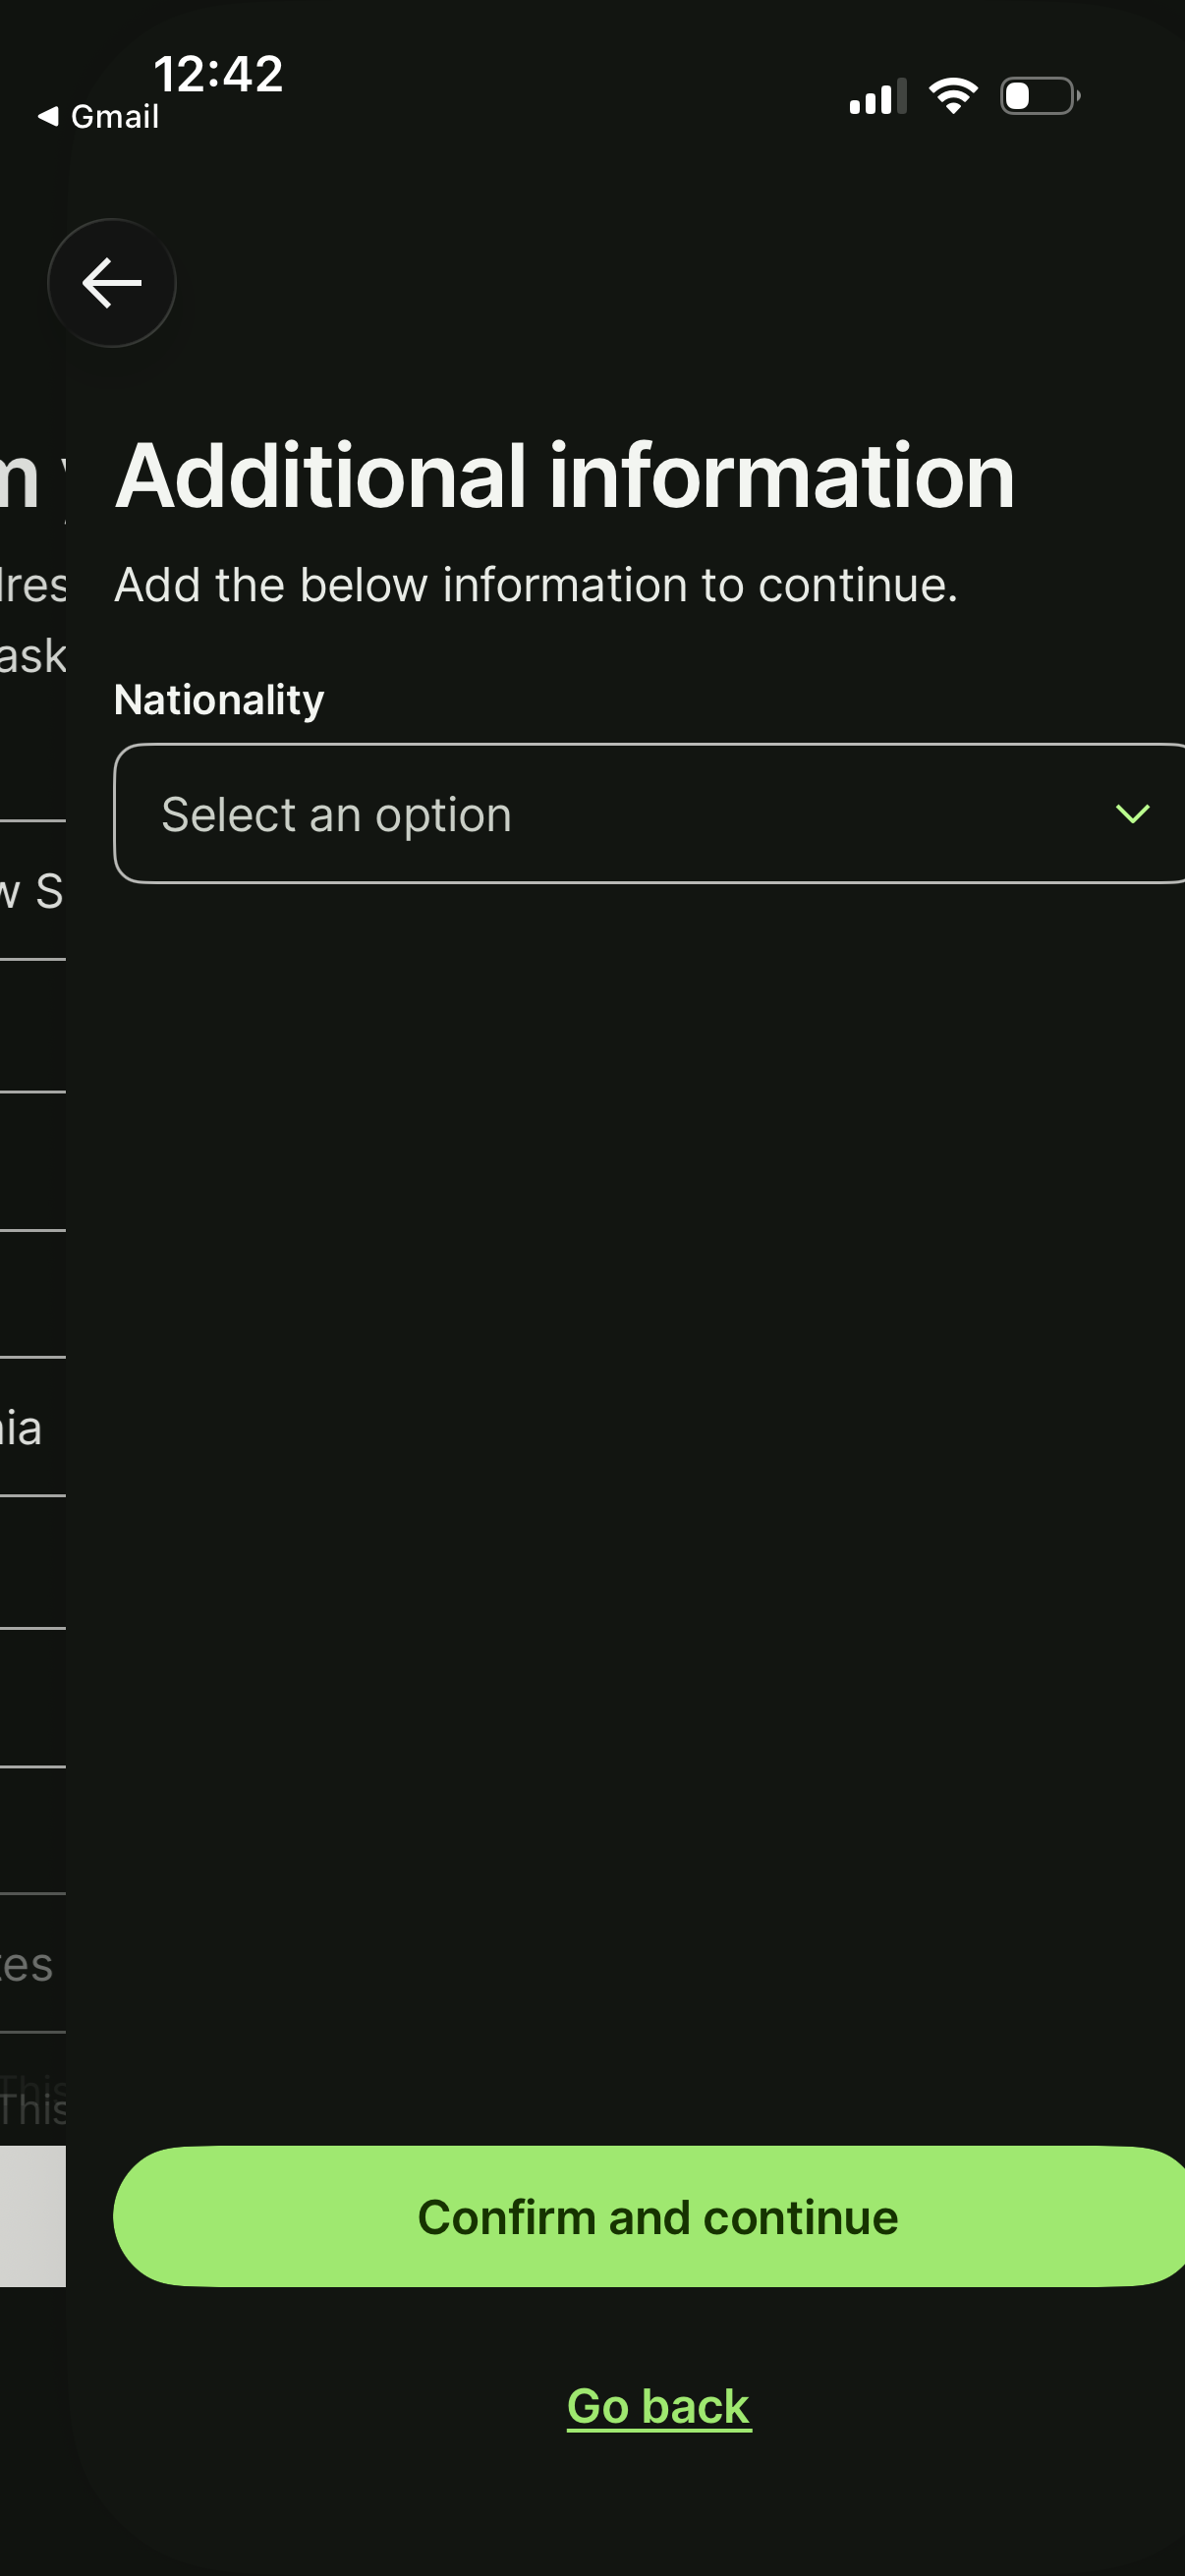Tap the small triangle beside Gmail

click(47, 116)
